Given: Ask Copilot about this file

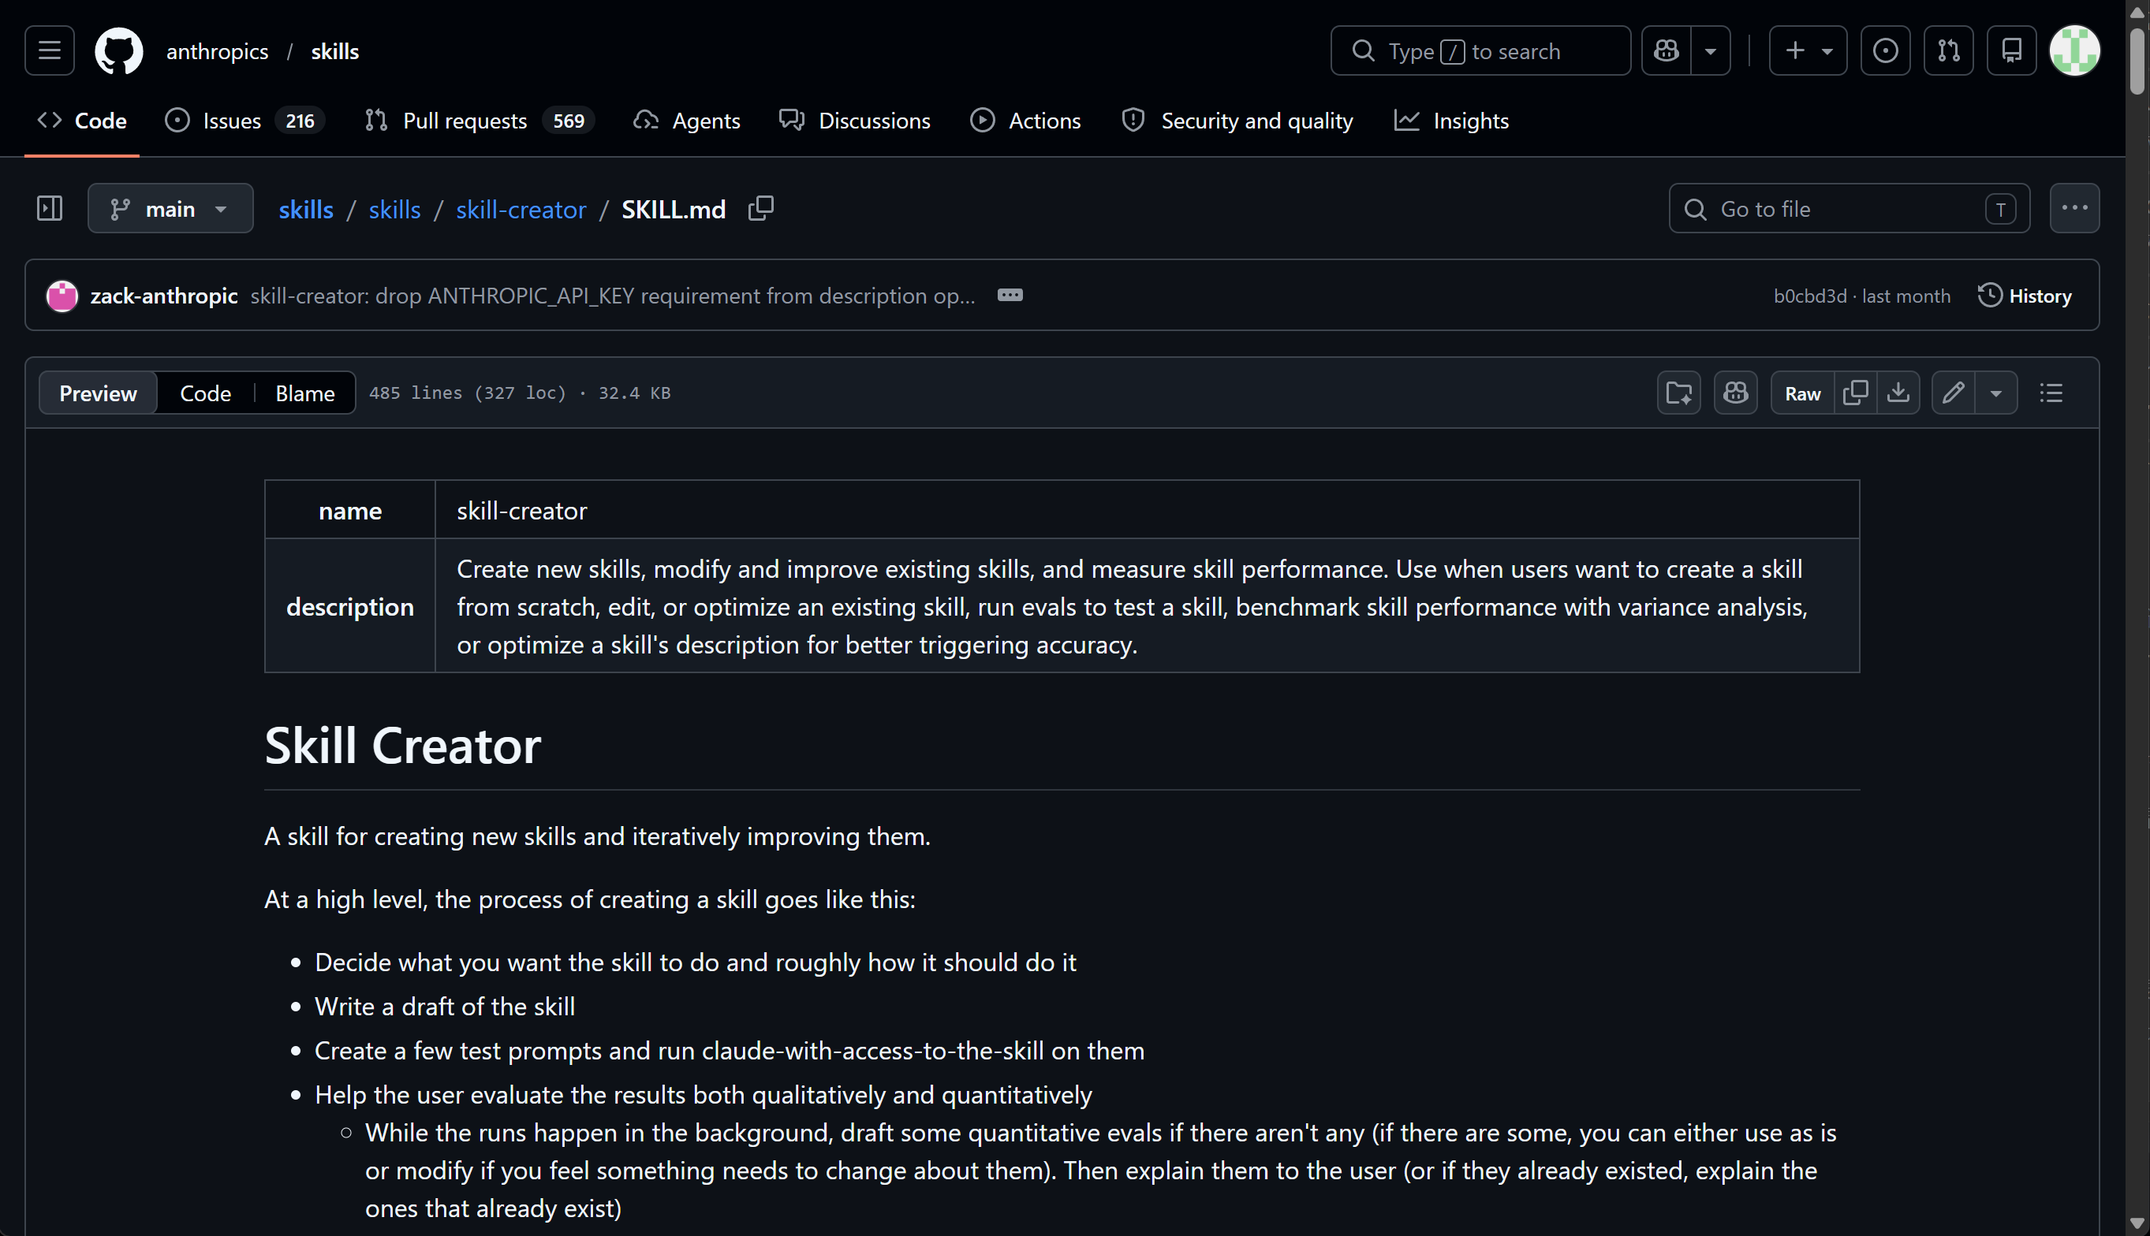Looking at the screenshot, I should click(1736, 393).
